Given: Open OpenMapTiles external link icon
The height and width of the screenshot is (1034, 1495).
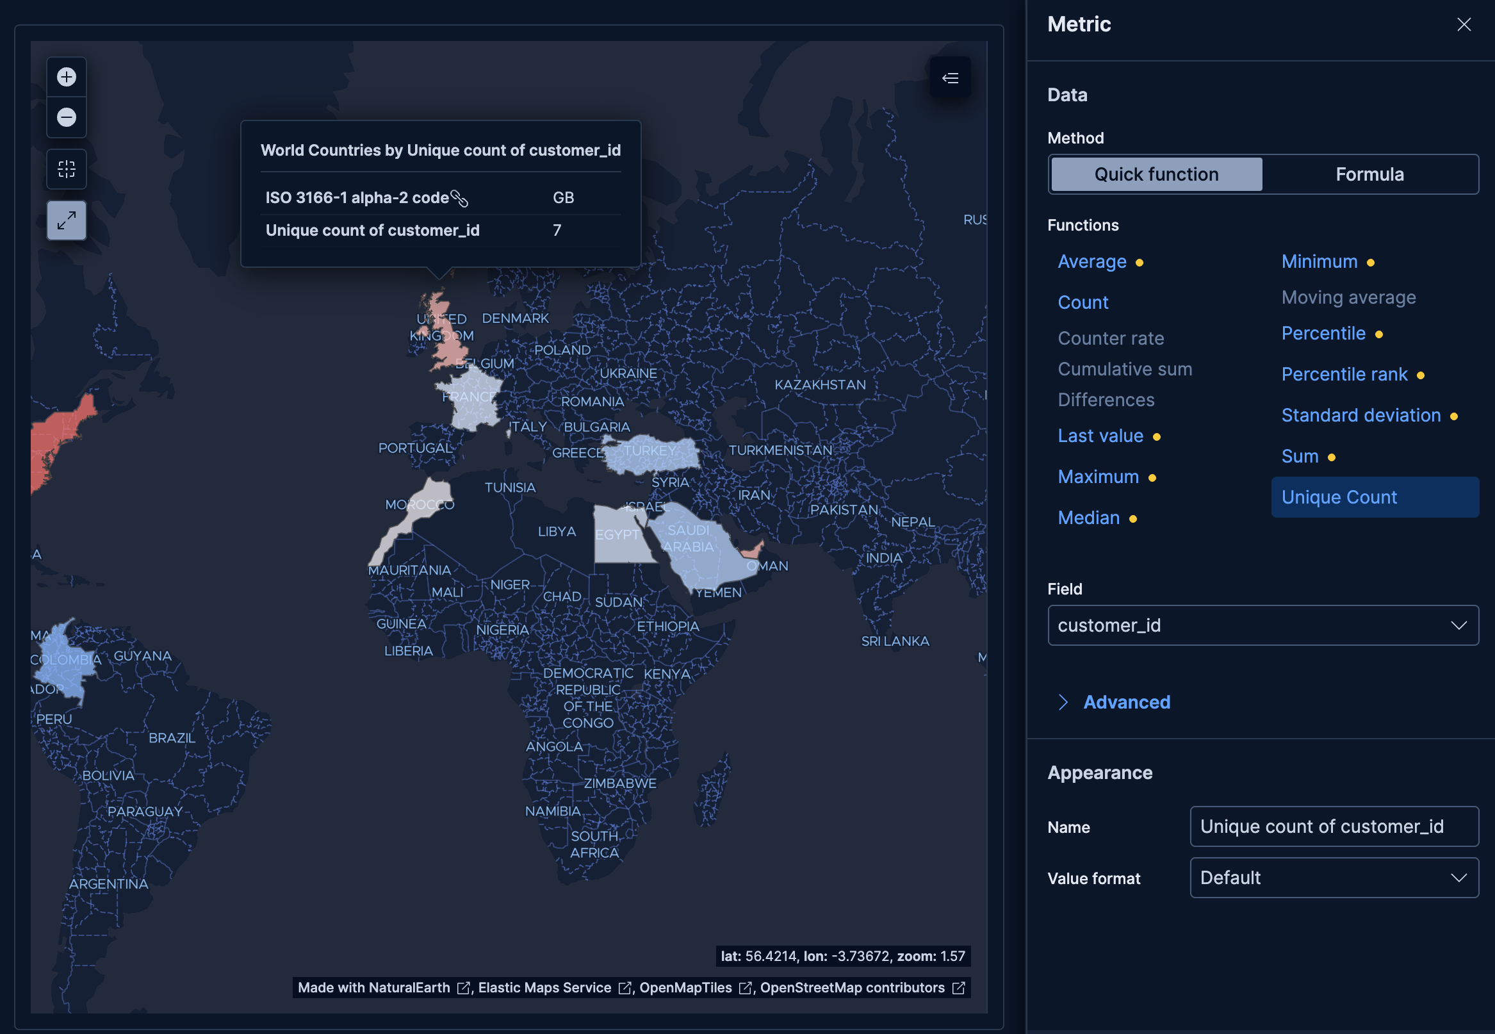Looking at the screenshot, I should click(x=746, y=987).
